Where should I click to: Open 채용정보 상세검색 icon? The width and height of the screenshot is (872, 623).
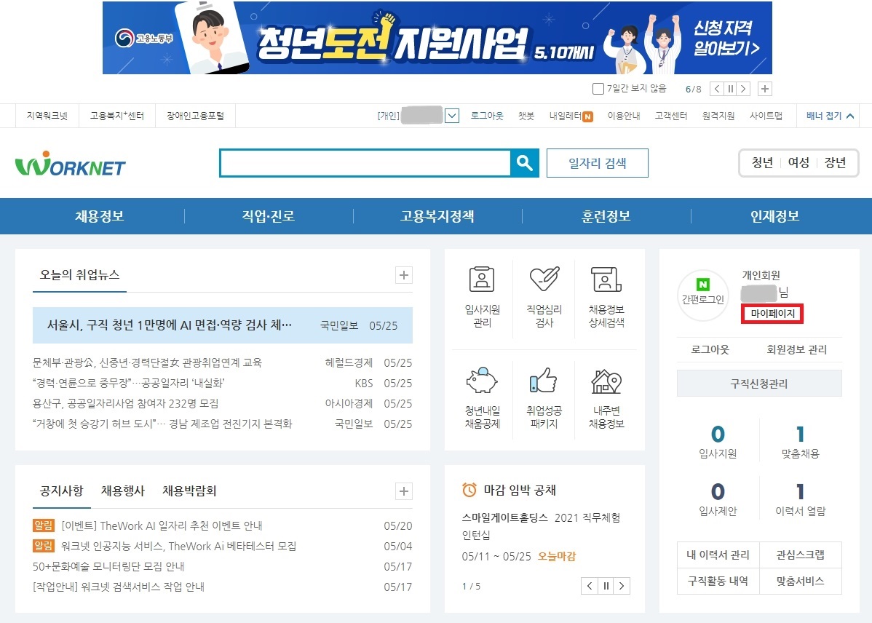click(x=606, y=296)
